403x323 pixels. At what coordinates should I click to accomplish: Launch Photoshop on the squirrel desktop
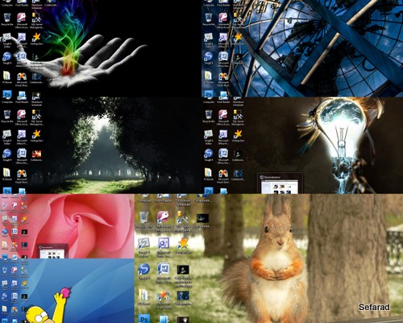(143, 319)
